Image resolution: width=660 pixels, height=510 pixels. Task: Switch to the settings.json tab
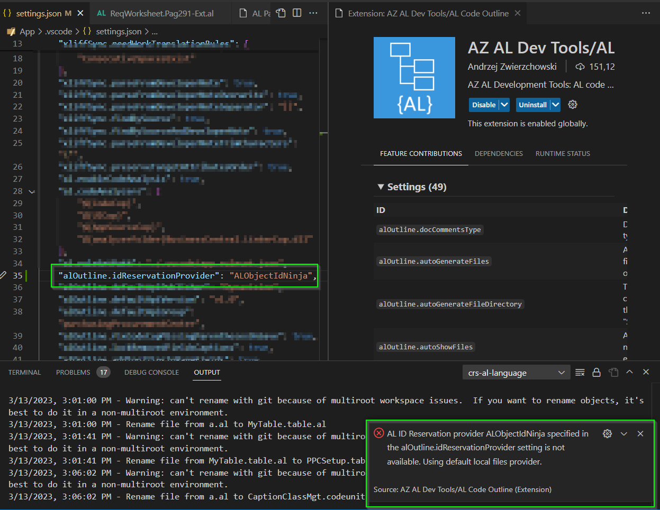pos(39,13)
